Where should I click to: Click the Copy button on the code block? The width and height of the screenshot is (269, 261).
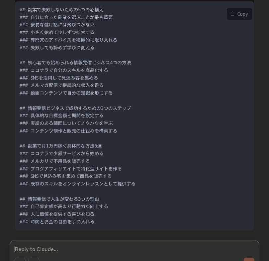(239, 14)
